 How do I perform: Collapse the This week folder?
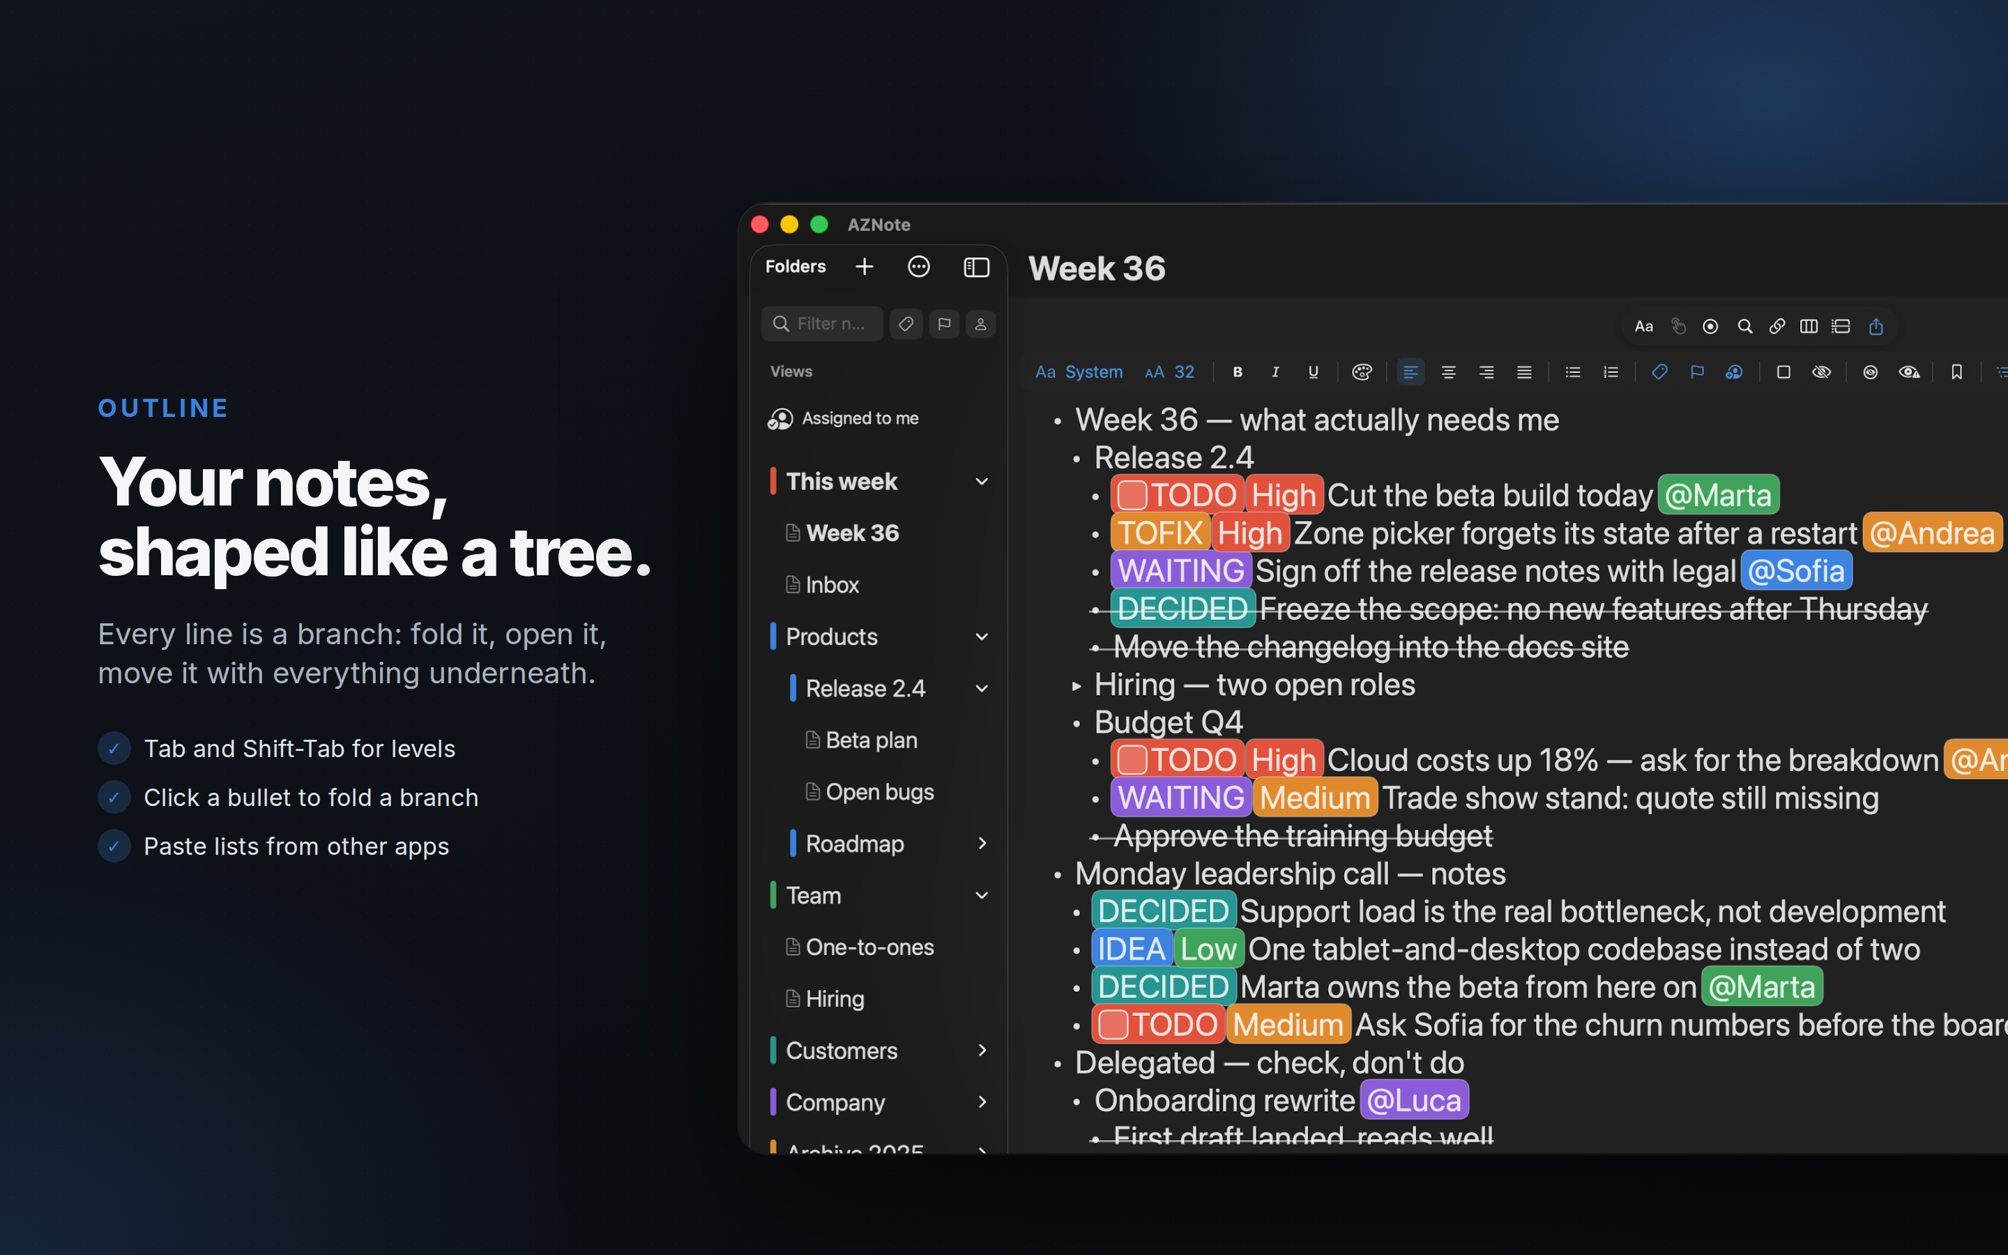[x=982, y=481]
